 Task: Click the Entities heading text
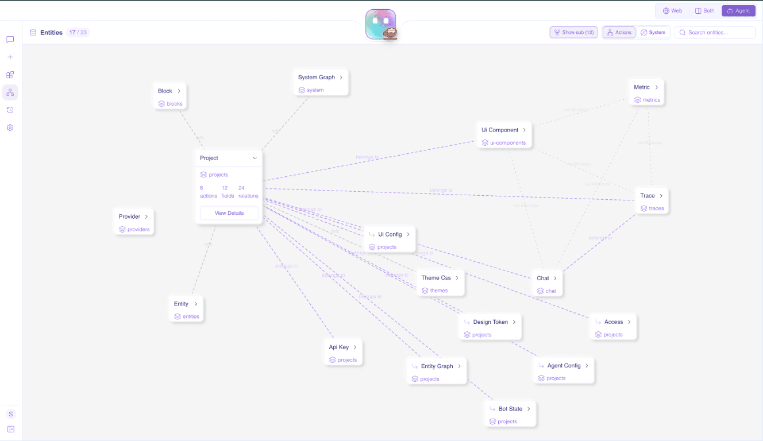51,33
